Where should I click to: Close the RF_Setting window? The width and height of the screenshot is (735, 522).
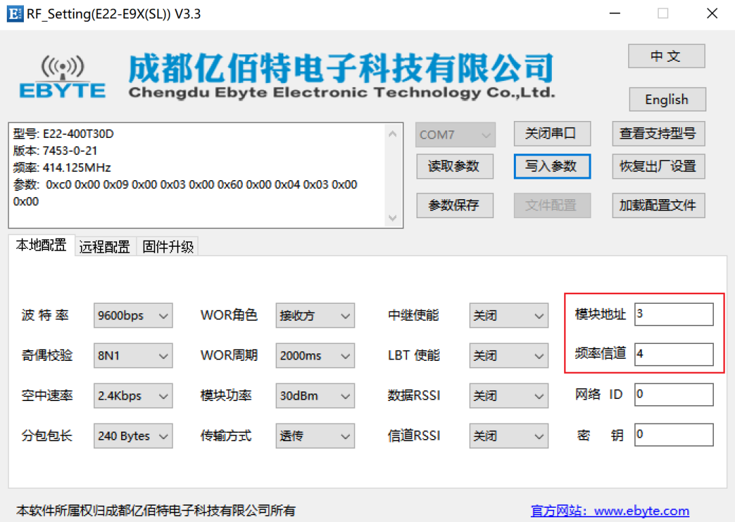(x=712, y=14)
